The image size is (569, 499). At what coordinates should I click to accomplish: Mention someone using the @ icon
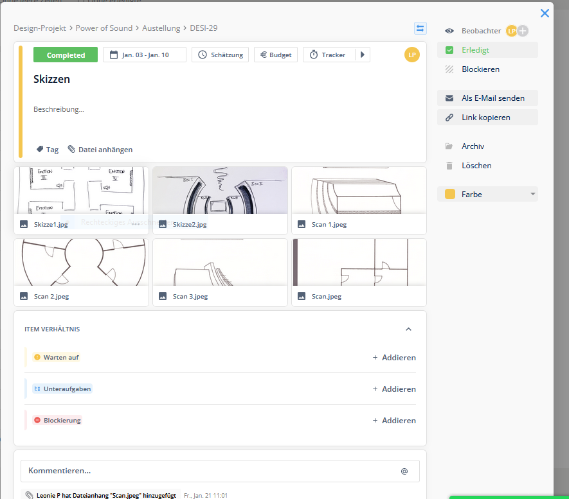tap(404, 471)
